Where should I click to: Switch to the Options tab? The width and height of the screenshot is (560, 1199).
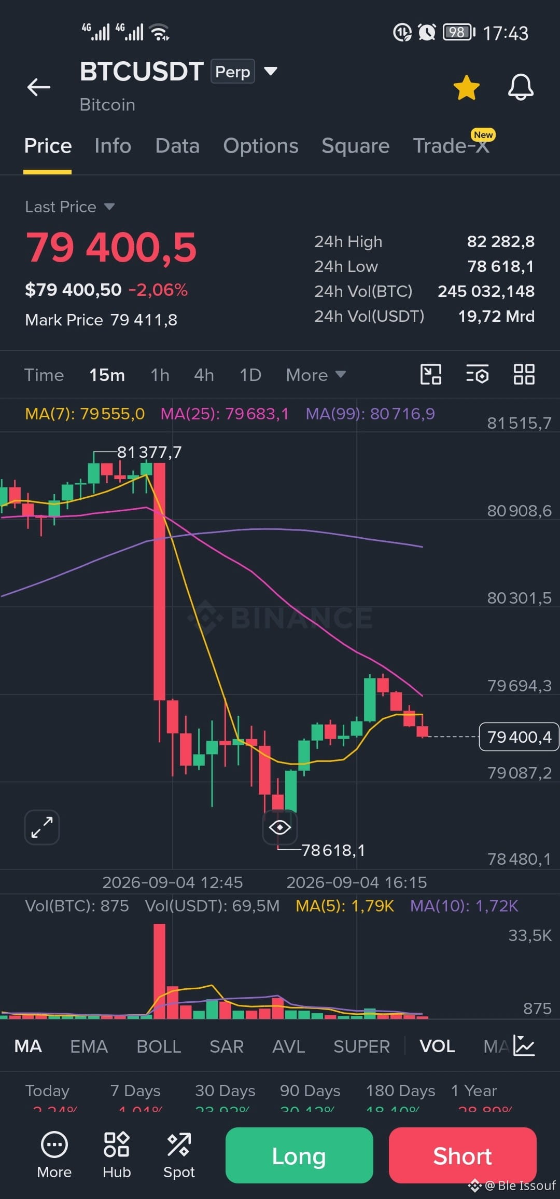click(x=261, y=146)
